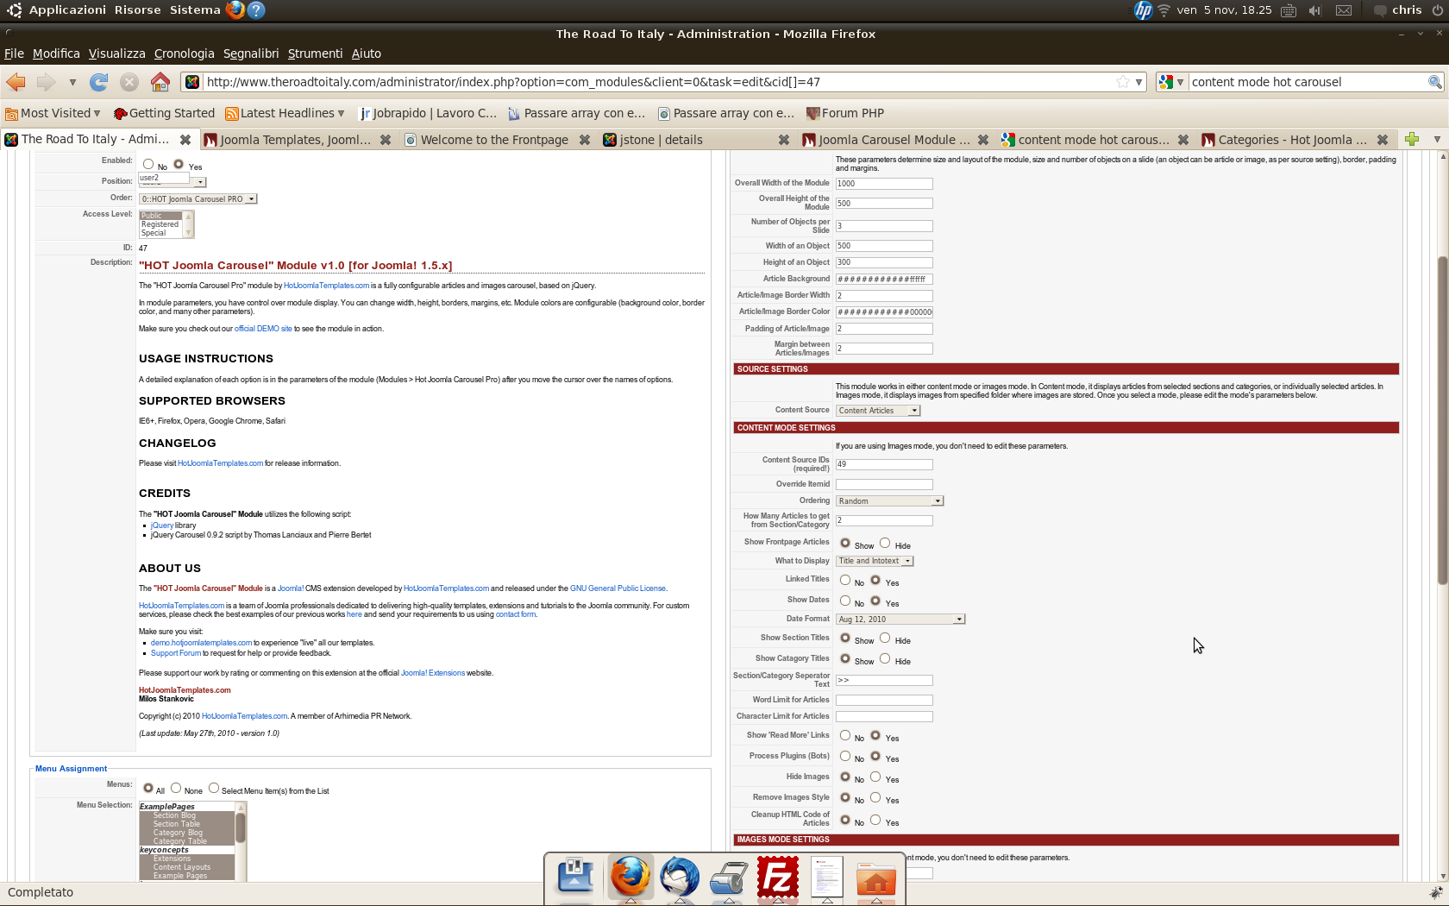Open the wireless network indicator
Viewport: 1449px width, 906px height.
click(x=1164, y=10)
